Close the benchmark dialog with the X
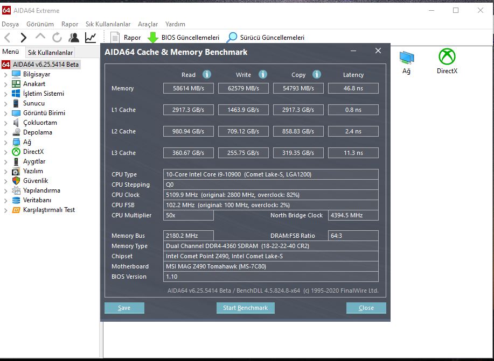The height and width of the screenshot is (361, 494). 378,51
